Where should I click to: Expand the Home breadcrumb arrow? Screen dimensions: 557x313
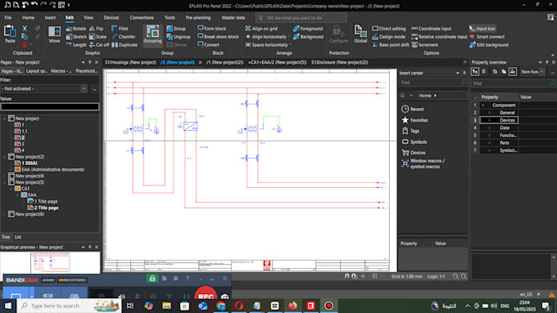pos(435,96)
